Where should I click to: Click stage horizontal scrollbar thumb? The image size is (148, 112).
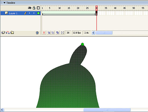coord(107,110)
